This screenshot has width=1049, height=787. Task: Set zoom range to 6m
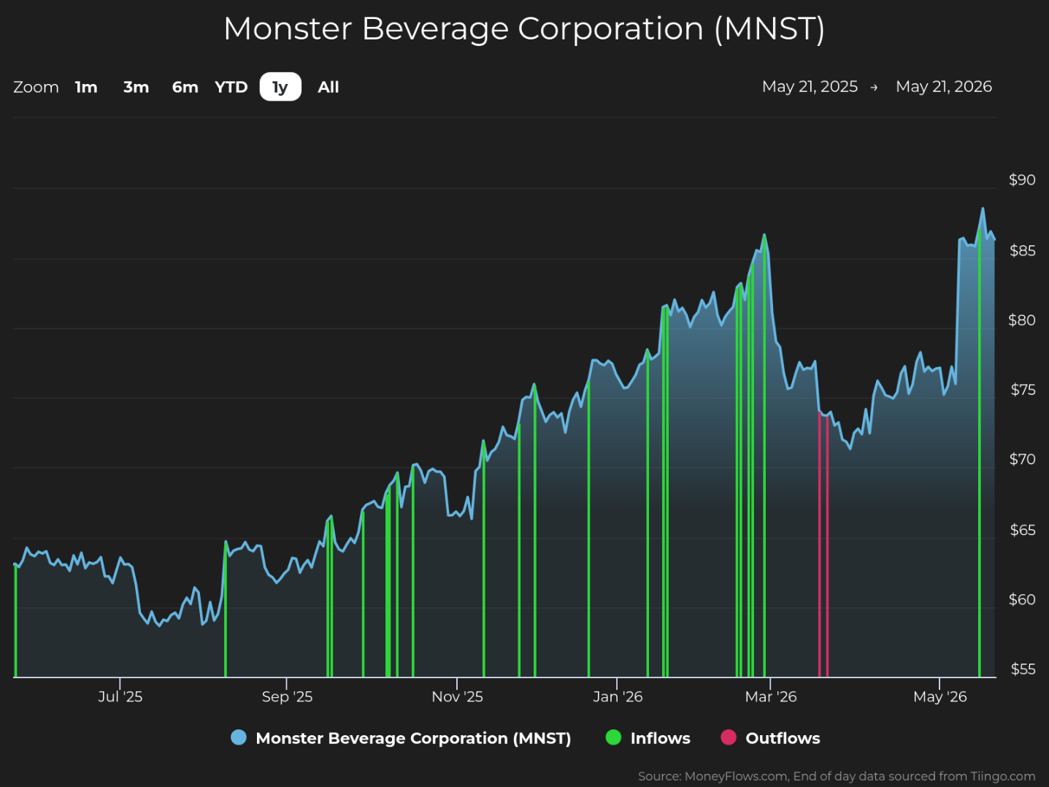185,87
